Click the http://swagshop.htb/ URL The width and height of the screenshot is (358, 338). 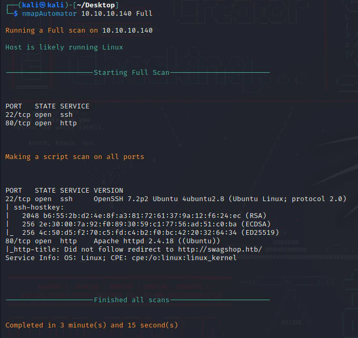tap(220, 250)
